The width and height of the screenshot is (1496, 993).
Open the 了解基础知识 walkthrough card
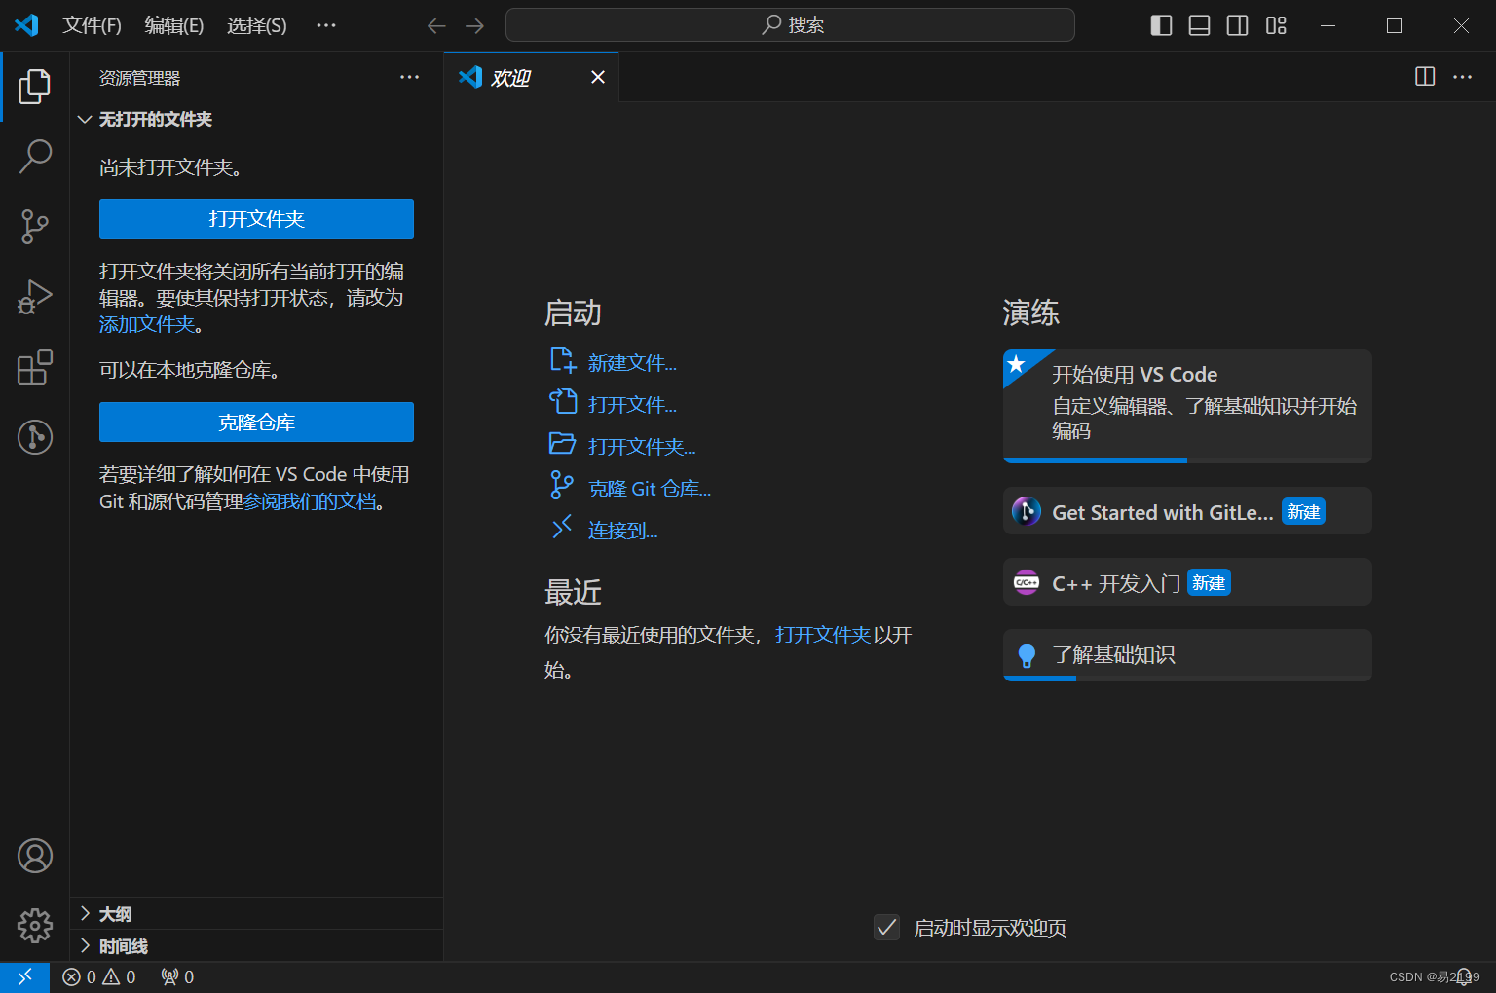click(x=1187, y=655)
